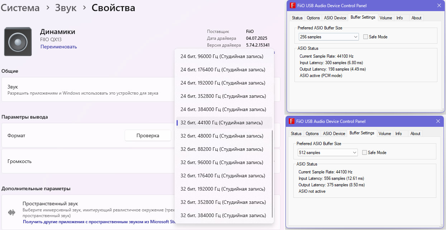Viewport: 446px width, 230px height.
Task: Open Microsoft Store spatial sound apps link
Action: 99,222
